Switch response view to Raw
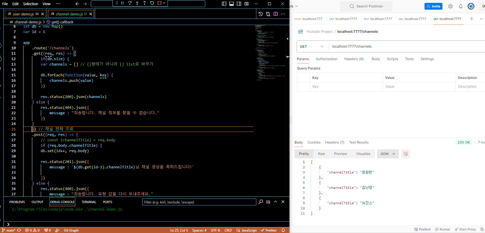 click(x=321, y=154)
